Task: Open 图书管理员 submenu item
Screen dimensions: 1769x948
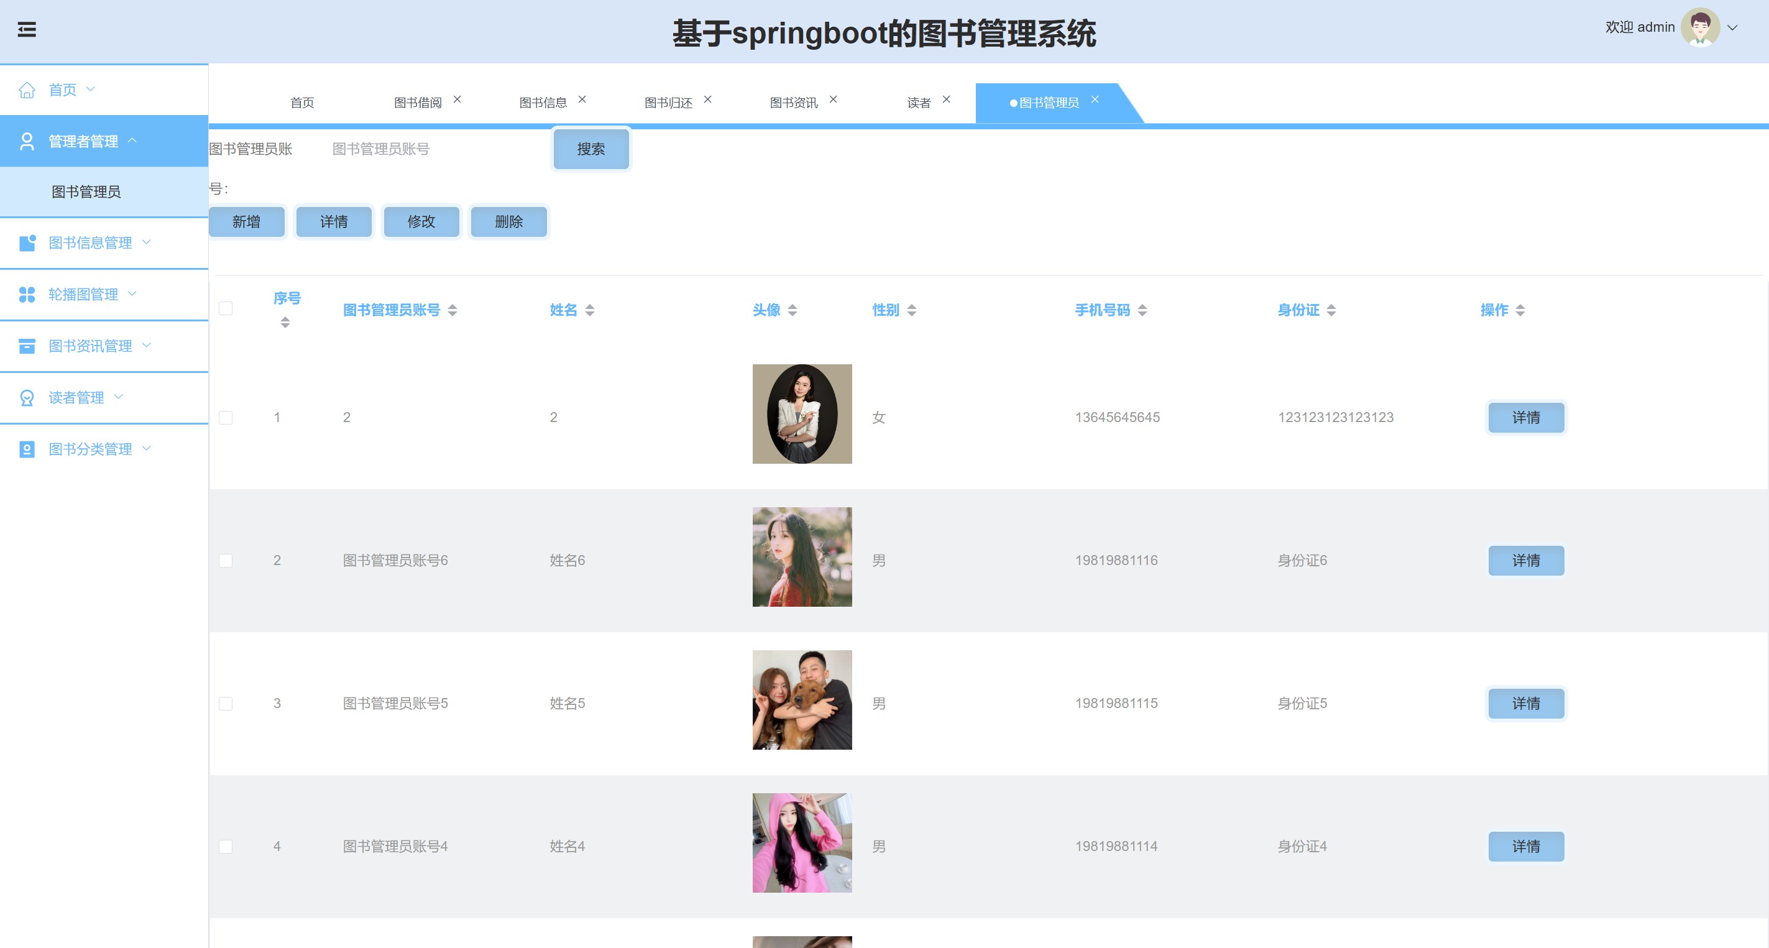Action: pos(86,191)
